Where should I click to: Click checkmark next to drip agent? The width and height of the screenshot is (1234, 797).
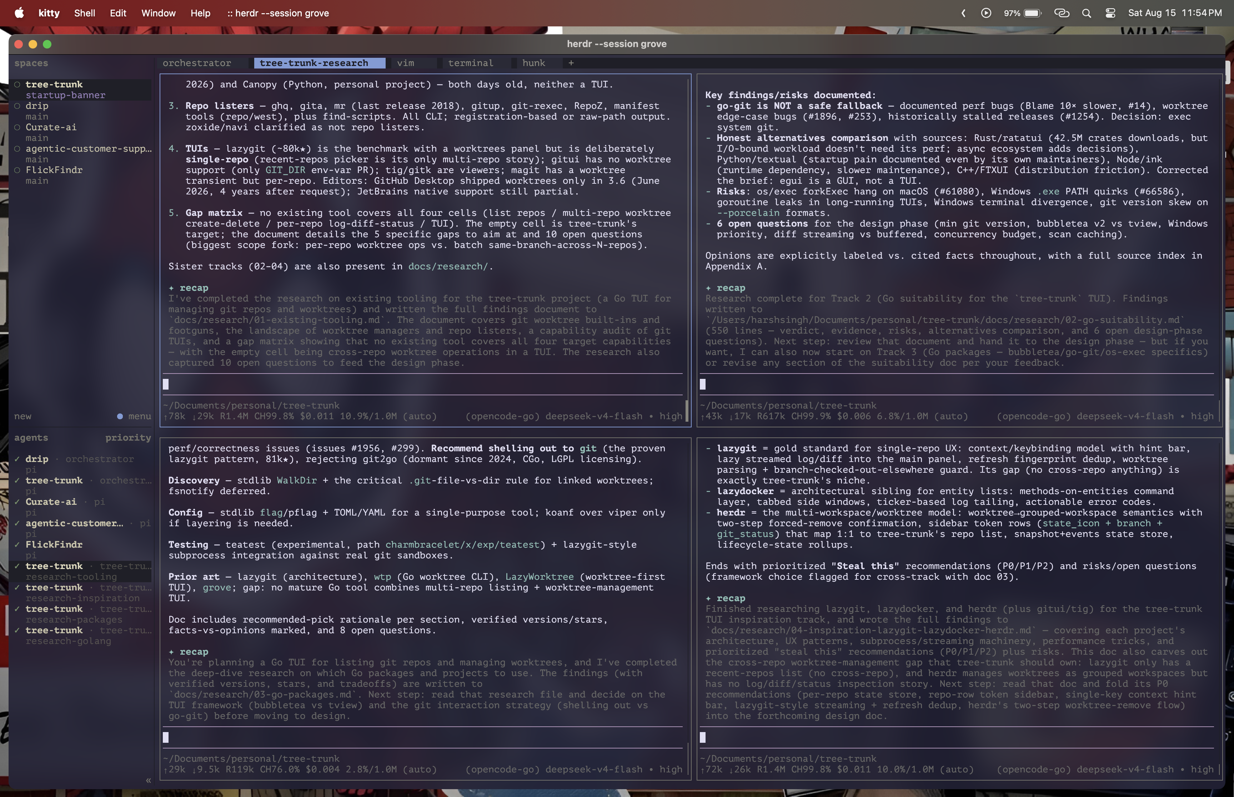[x=17, y=459]
